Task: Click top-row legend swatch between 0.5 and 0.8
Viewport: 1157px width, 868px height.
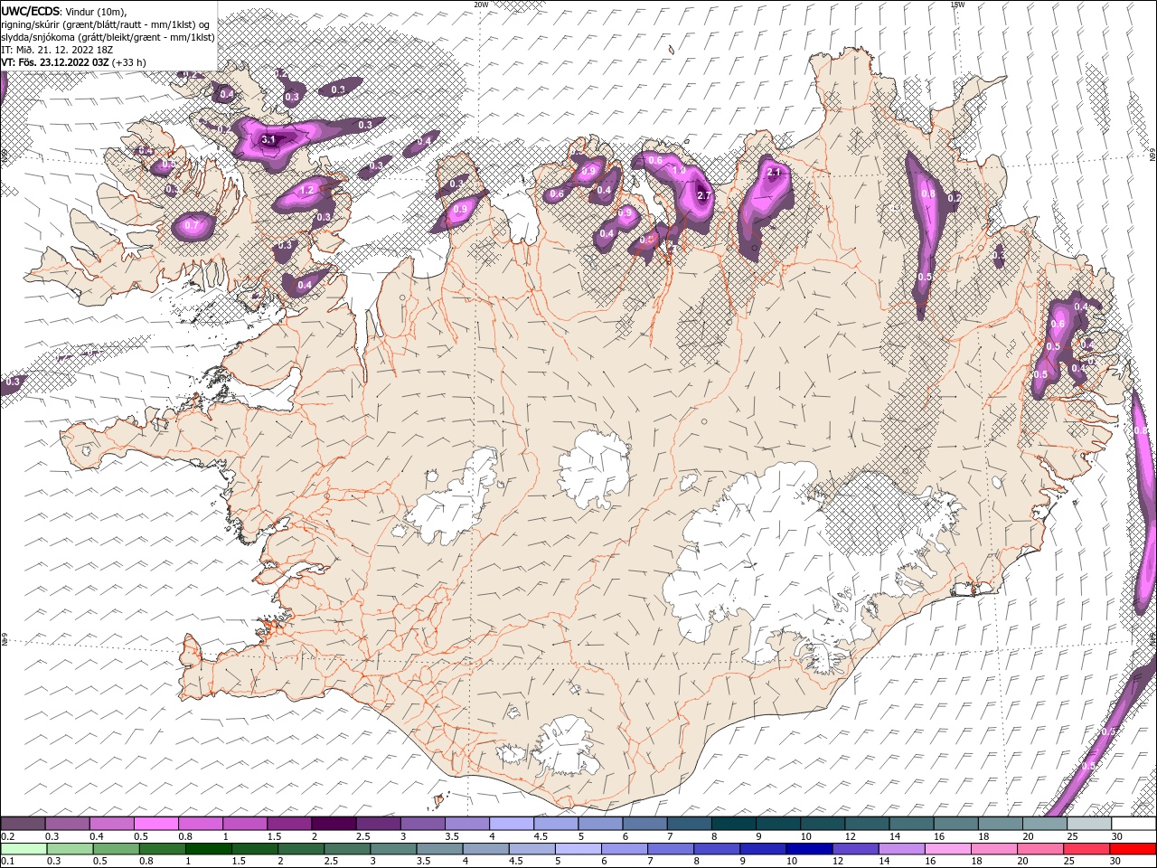Action: [155, 824]
